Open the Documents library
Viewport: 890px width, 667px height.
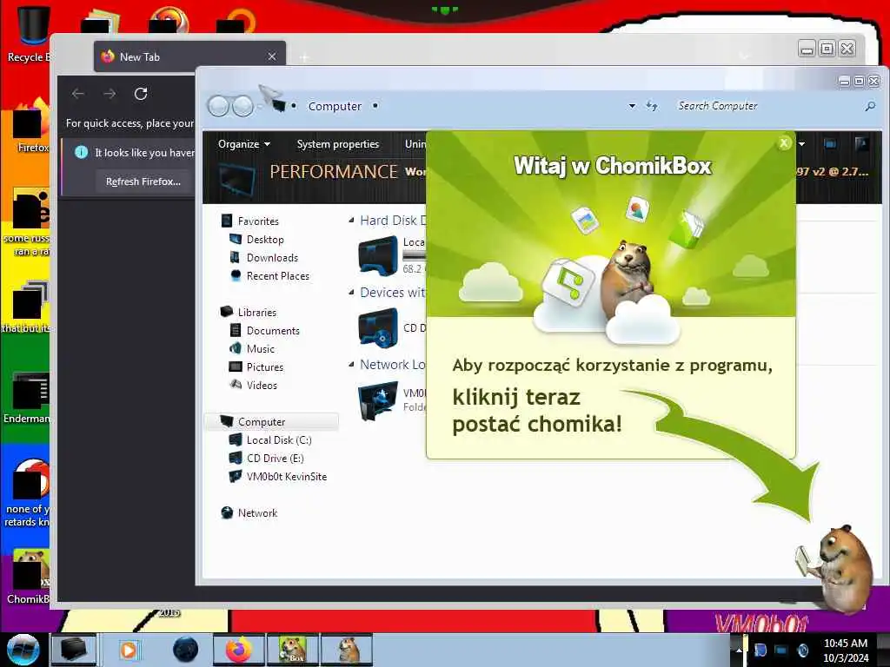pyautogui.click(x=272, y=331)
